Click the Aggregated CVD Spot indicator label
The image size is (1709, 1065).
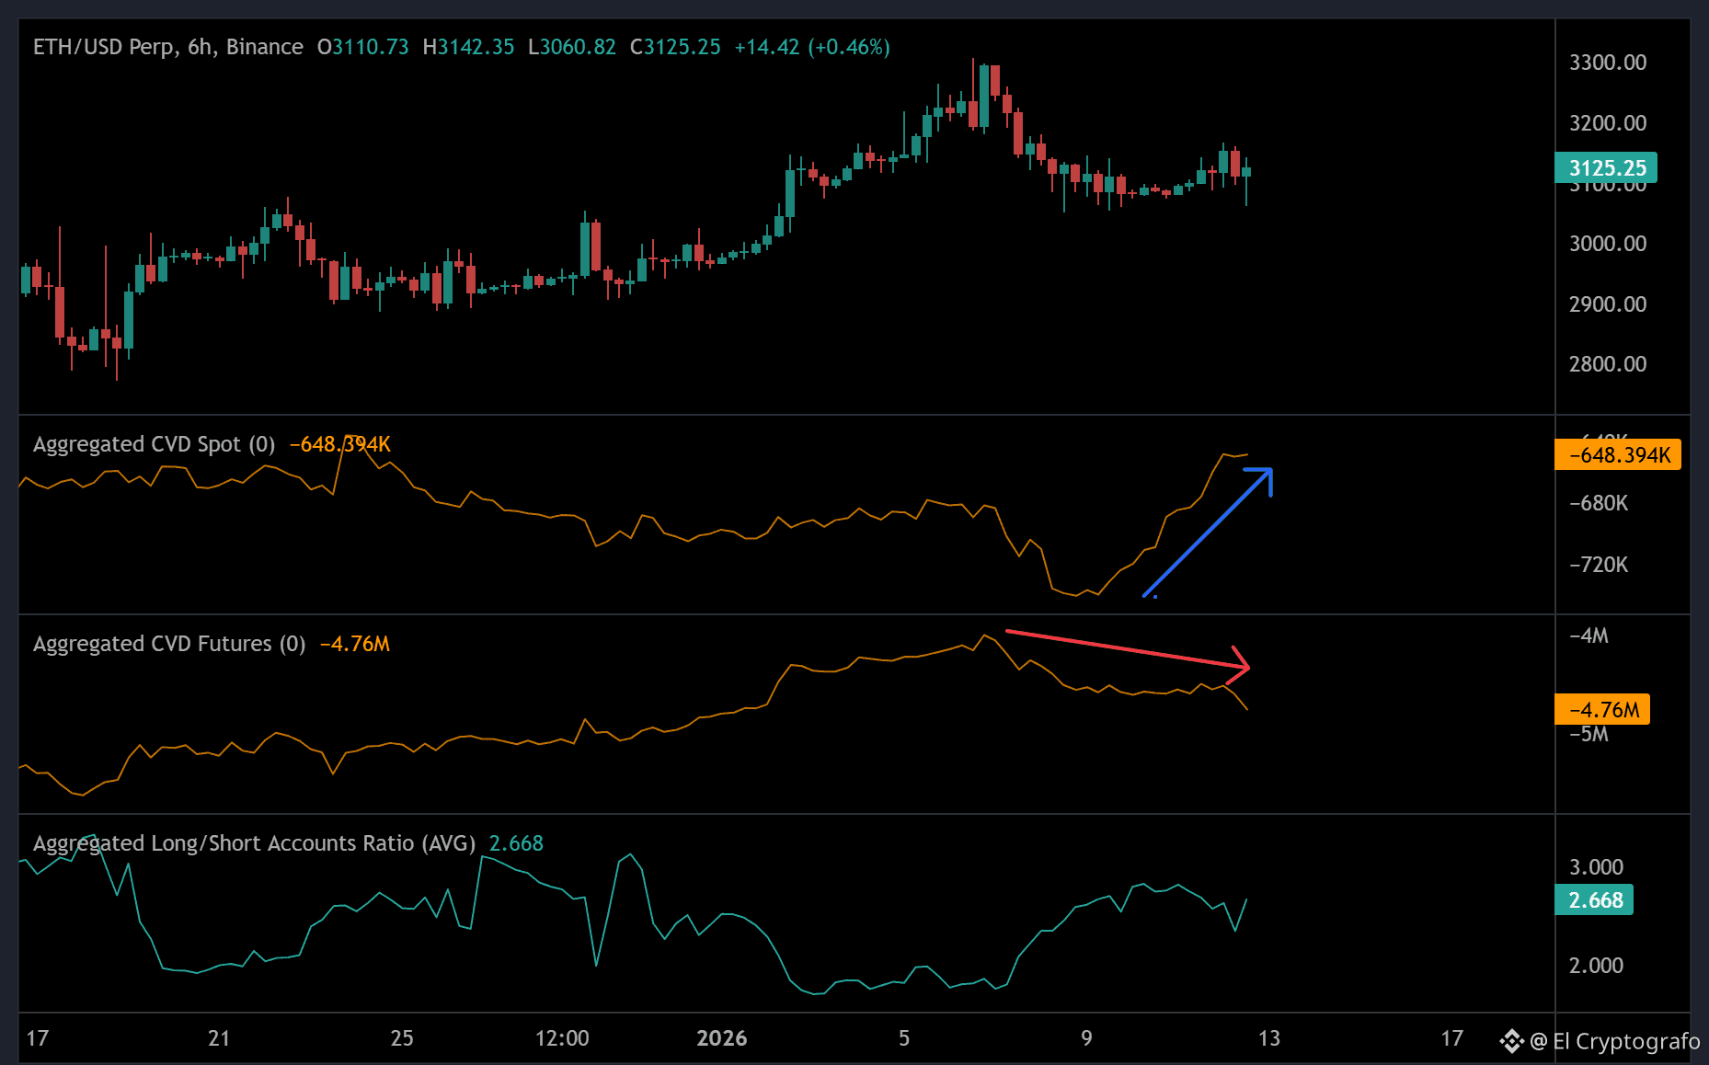[x=154, y=444]
